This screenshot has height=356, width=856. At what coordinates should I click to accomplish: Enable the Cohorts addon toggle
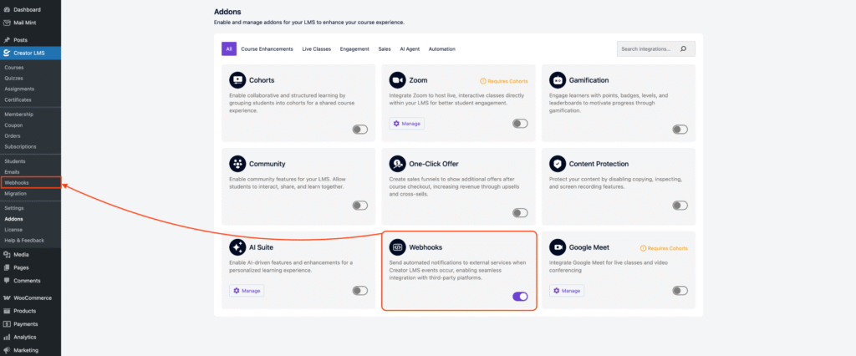pos(359,130)
